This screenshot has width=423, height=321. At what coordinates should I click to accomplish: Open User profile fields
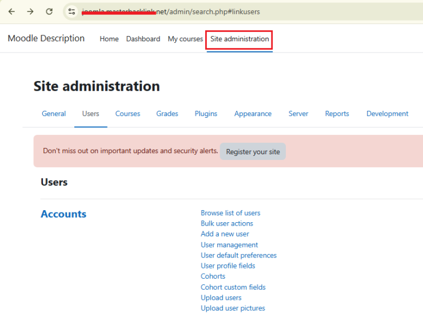[x=228, y=266]
